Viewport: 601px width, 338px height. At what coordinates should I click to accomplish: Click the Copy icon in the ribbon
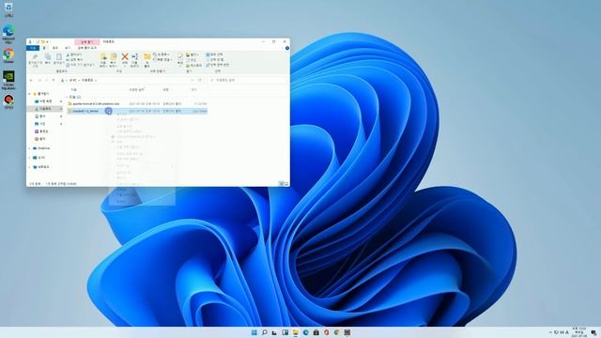tap(48, 58)
